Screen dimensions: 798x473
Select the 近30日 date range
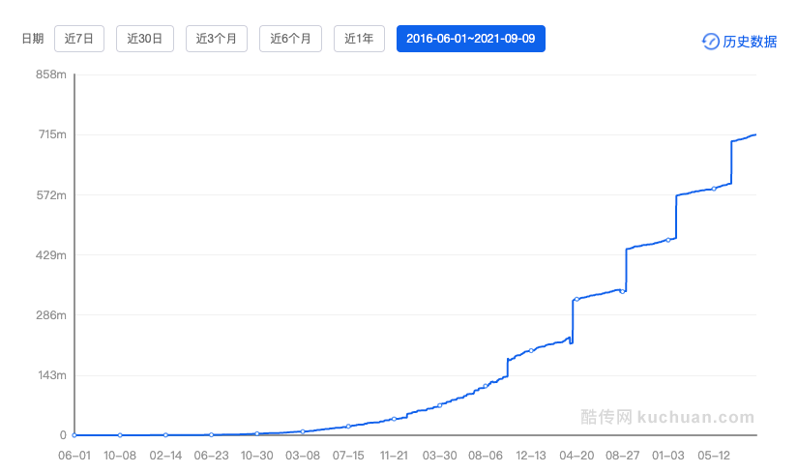(144, 39)
